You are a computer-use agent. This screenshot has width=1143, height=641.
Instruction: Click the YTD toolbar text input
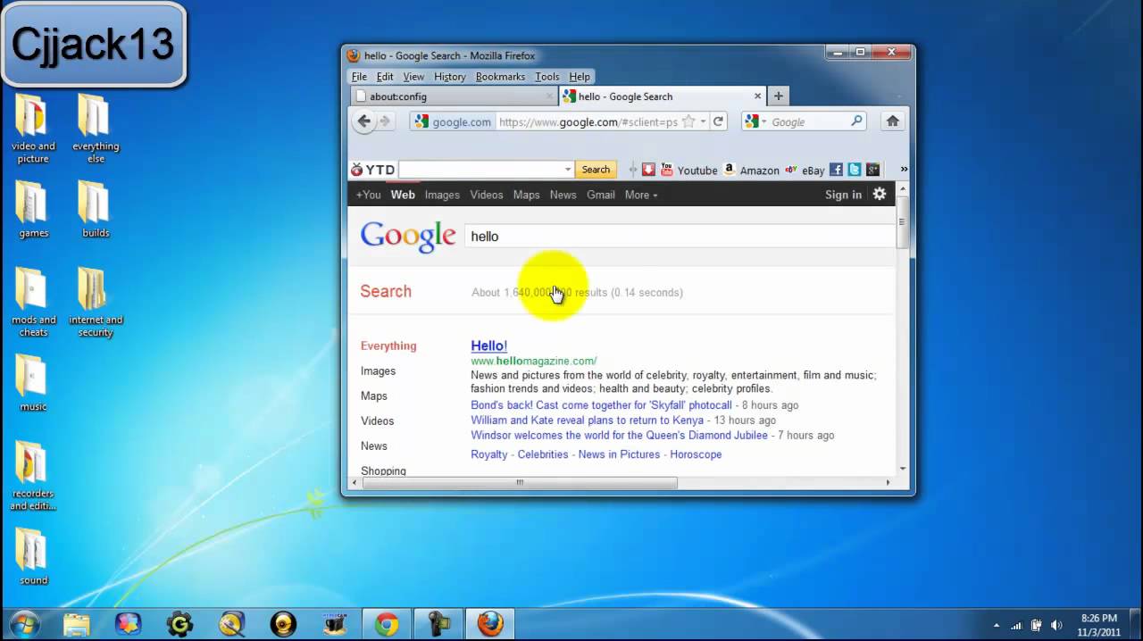point(480,170)
